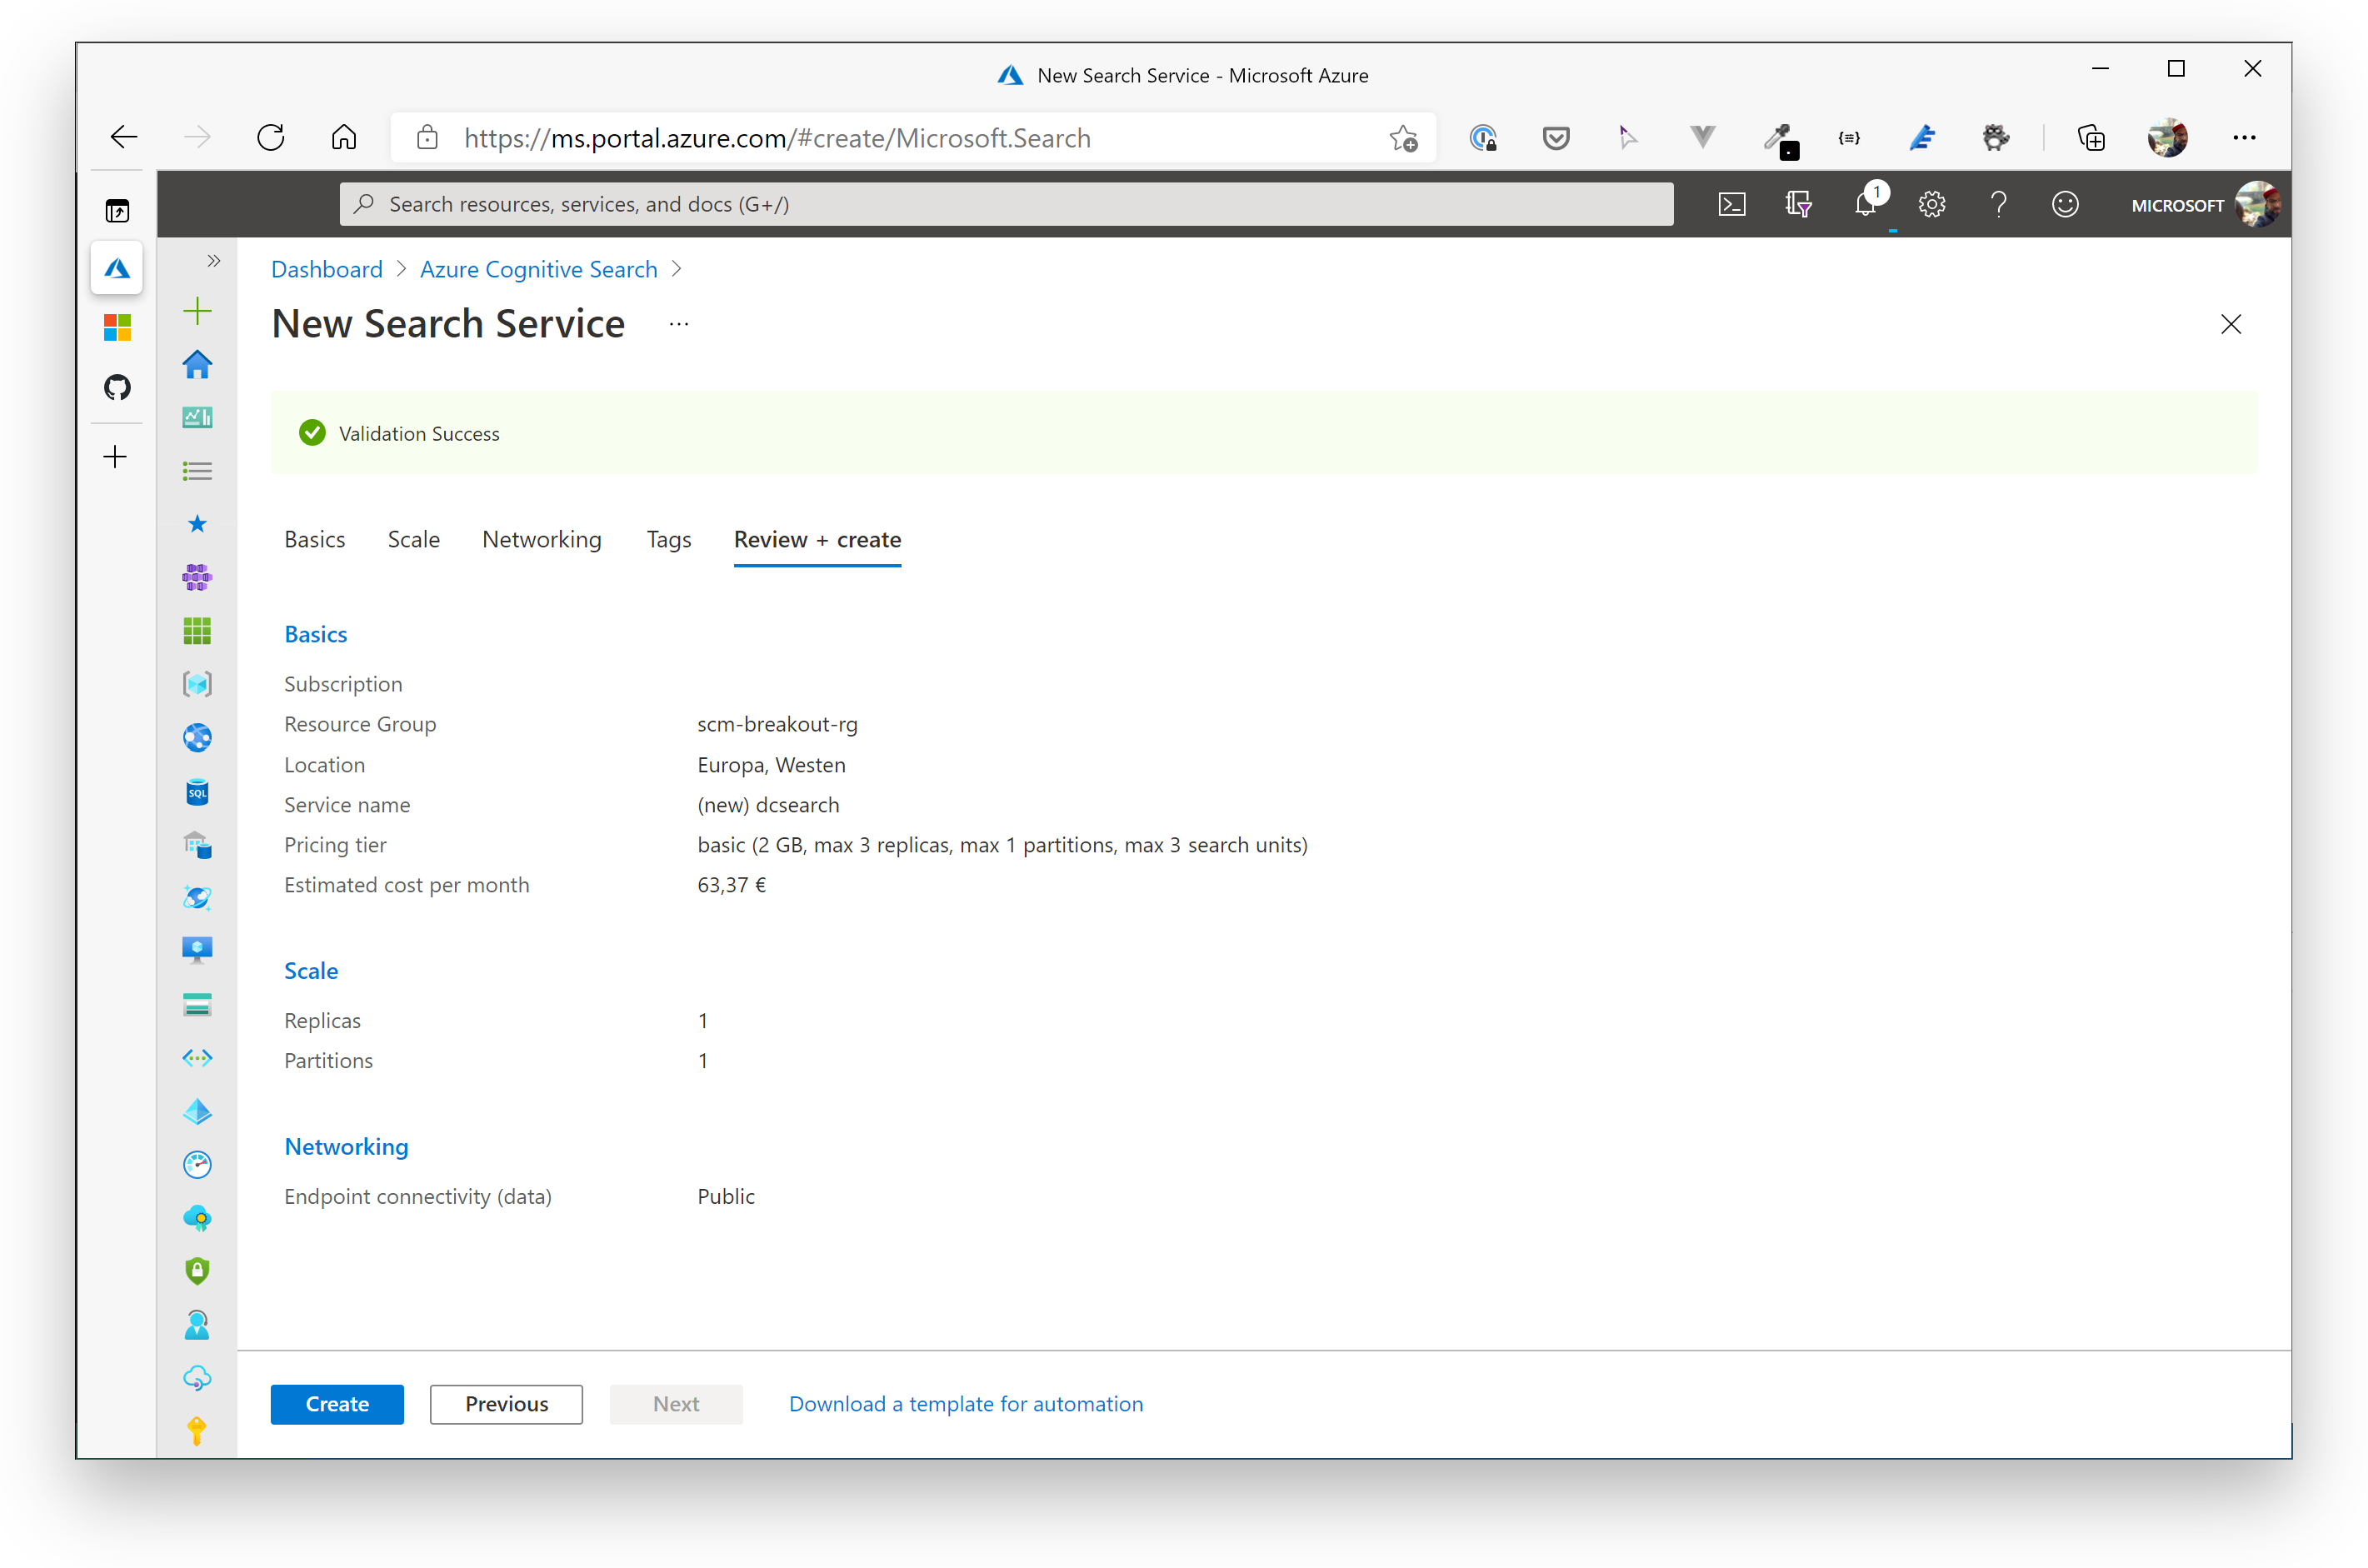This screenshot has height=1568, width=2368.
Task: Open Favorites star icon in sidebar
Action: [x=197, y=523]
